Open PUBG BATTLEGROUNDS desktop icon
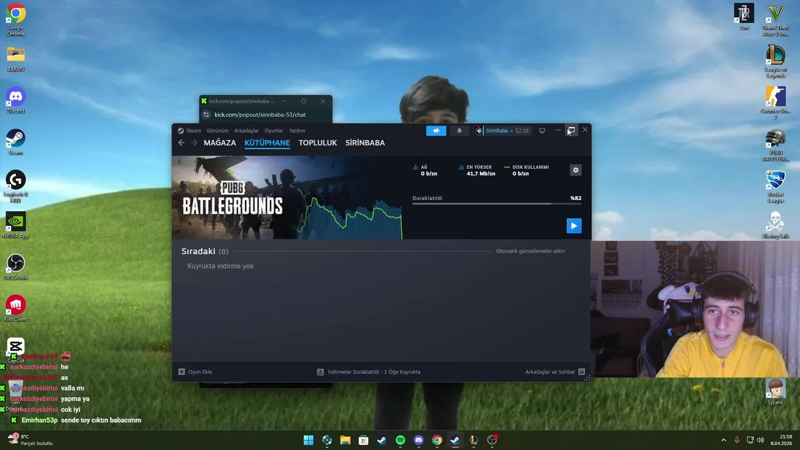This screenshot has width=800, height=450. 776,145
